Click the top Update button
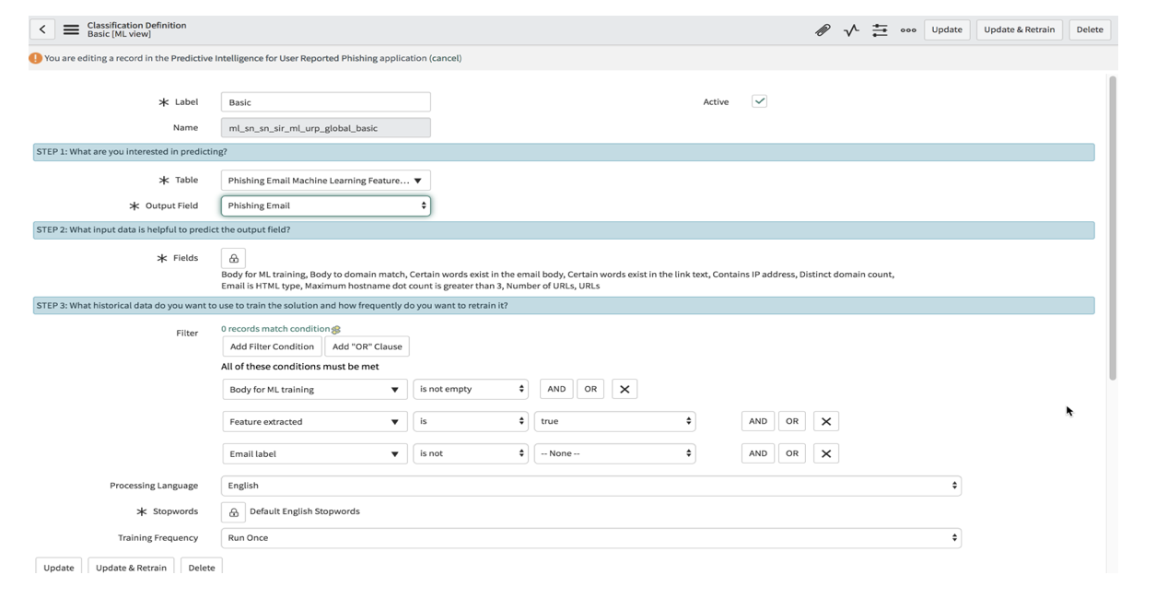The height and width of the screenshot is (610, 1156). point(947,29)
